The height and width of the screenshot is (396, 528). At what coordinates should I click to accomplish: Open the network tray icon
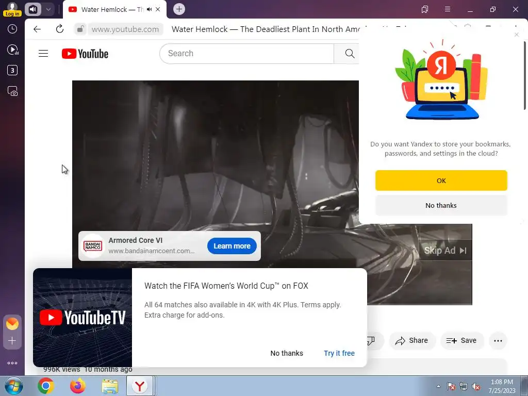tap(464, 386)
